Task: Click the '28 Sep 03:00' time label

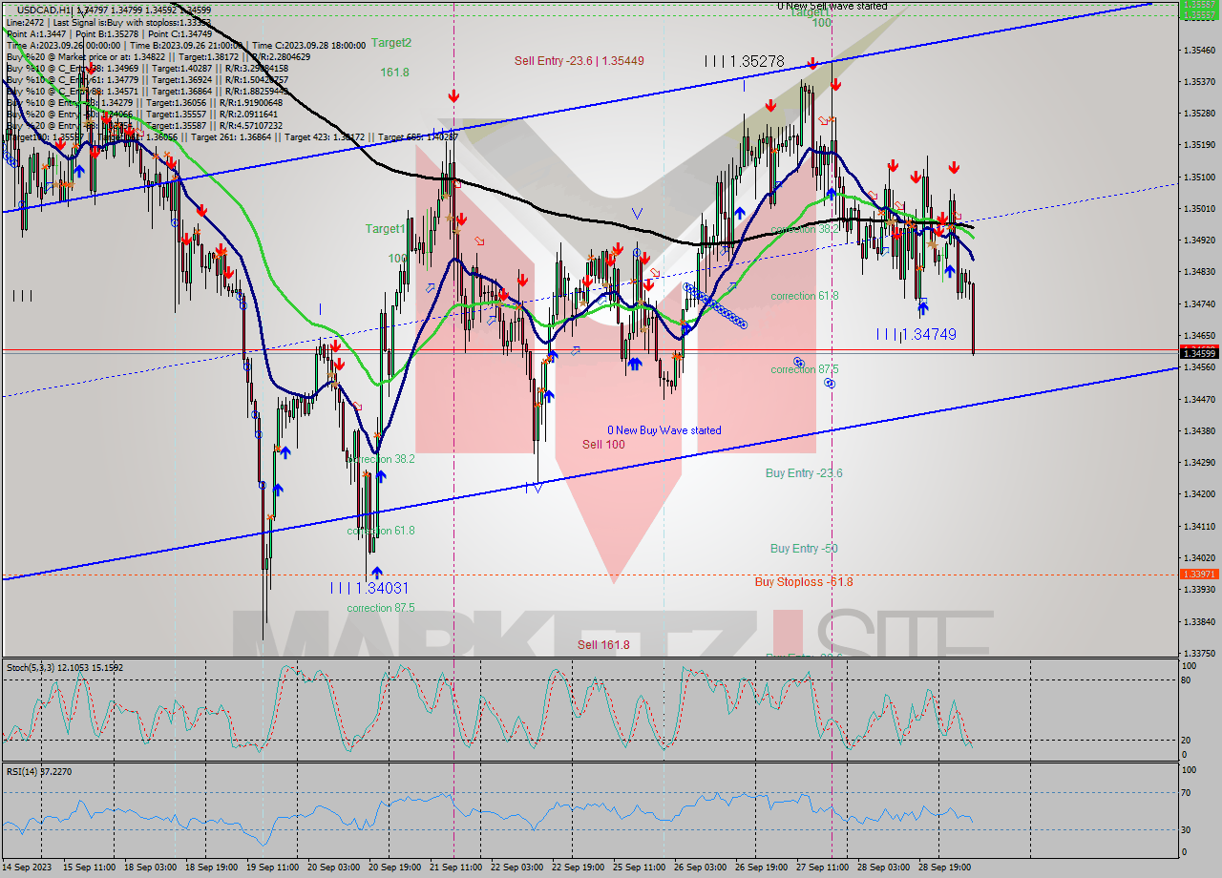Action: [884, 867]
